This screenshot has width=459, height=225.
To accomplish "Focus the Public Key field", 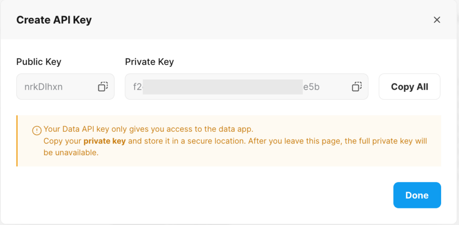I will coord(65,87).
